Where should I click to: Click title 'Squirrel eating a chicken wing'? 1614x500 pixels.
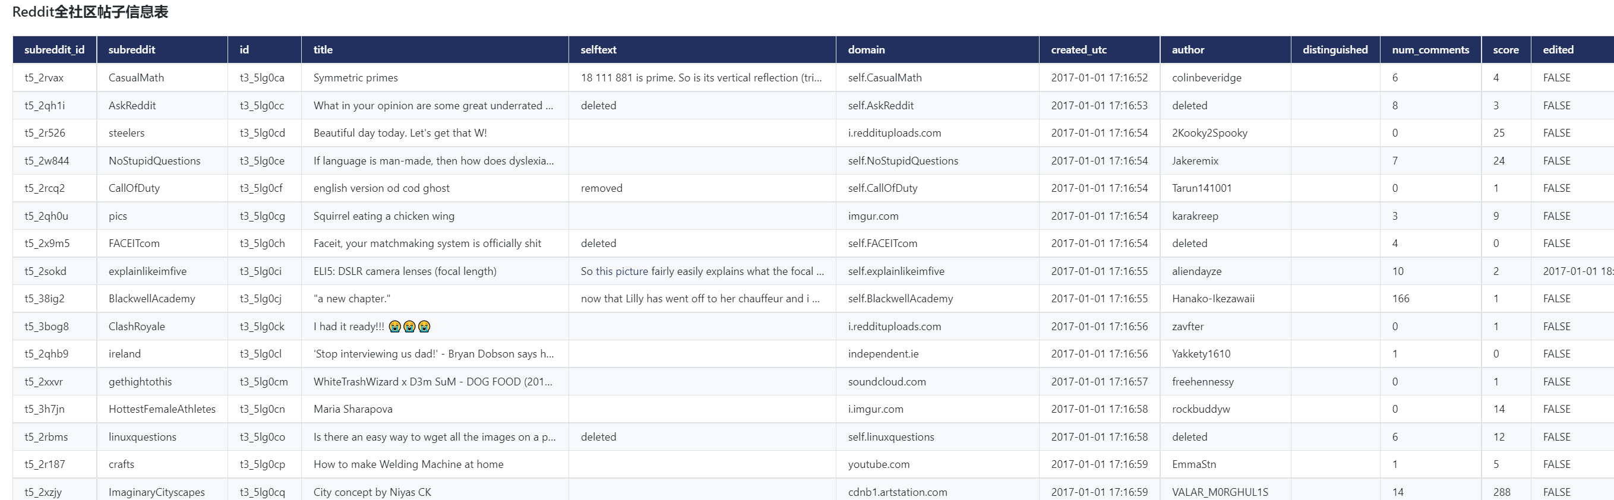coord(384,216)
